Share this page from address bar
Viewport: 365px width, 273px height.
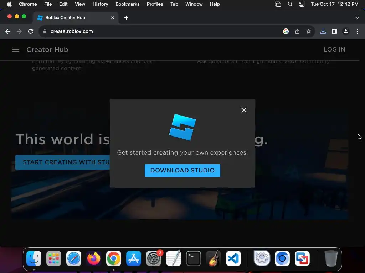[x=297, y=31]
